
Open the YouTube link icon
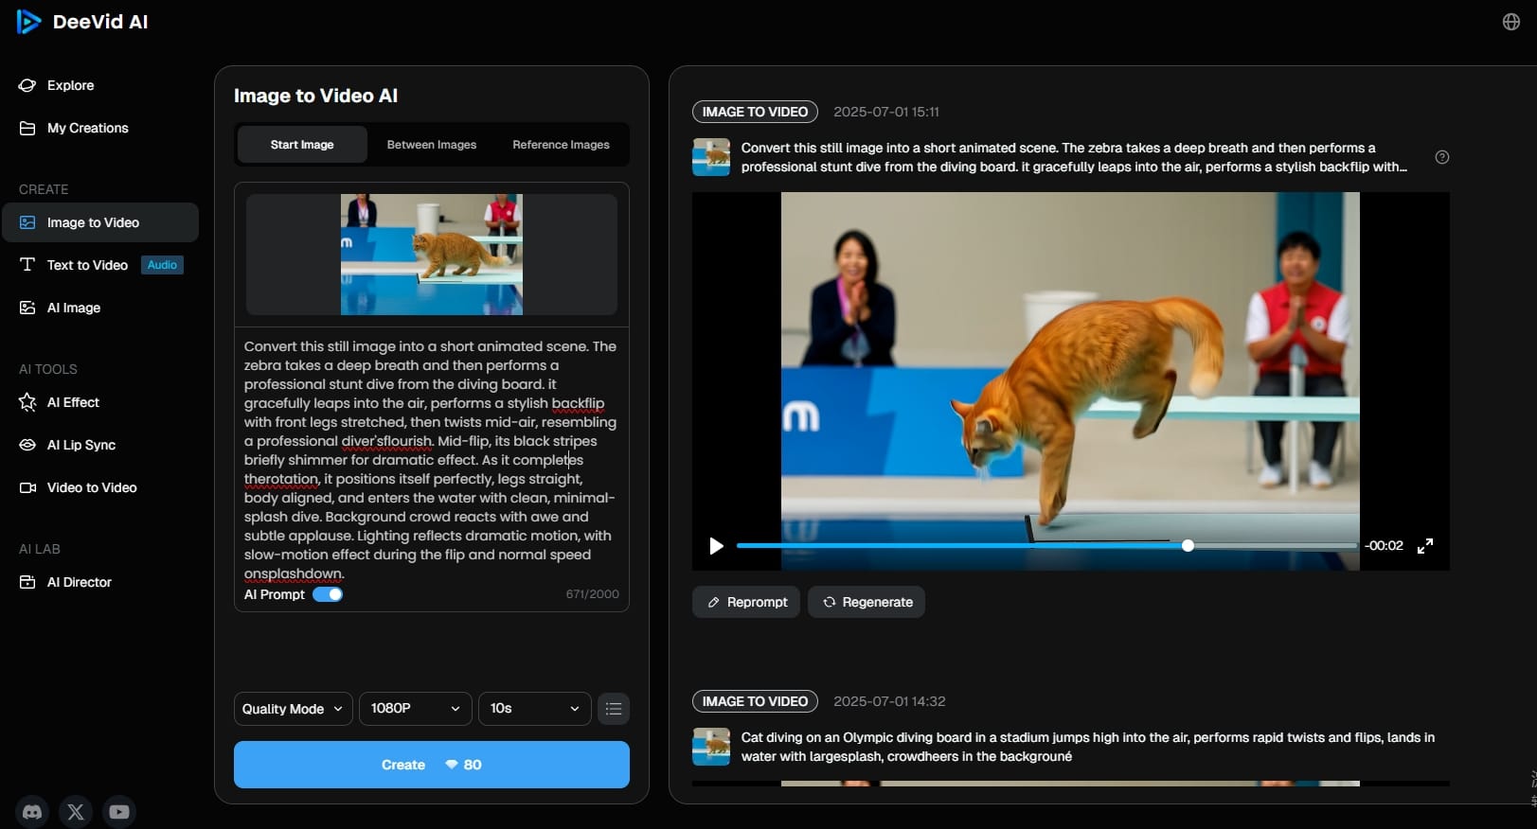pos(119,811)
